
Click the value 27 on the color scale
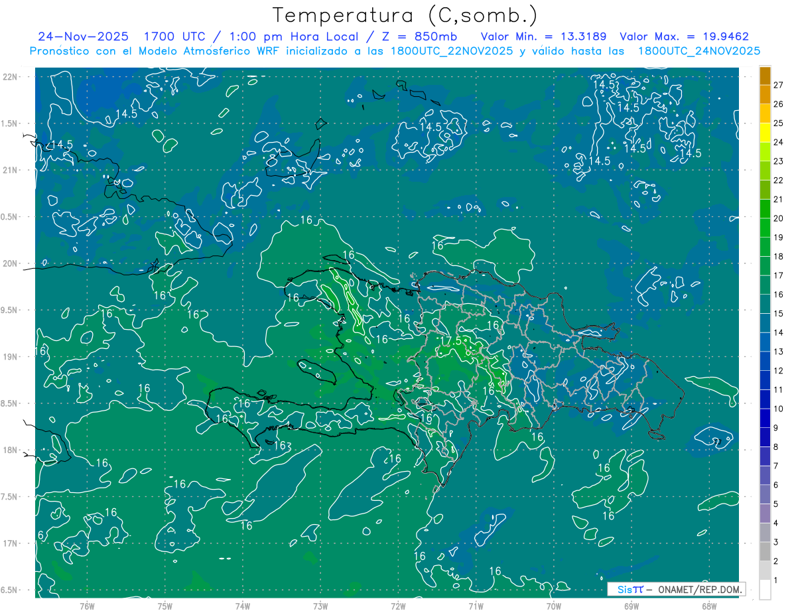779,85
